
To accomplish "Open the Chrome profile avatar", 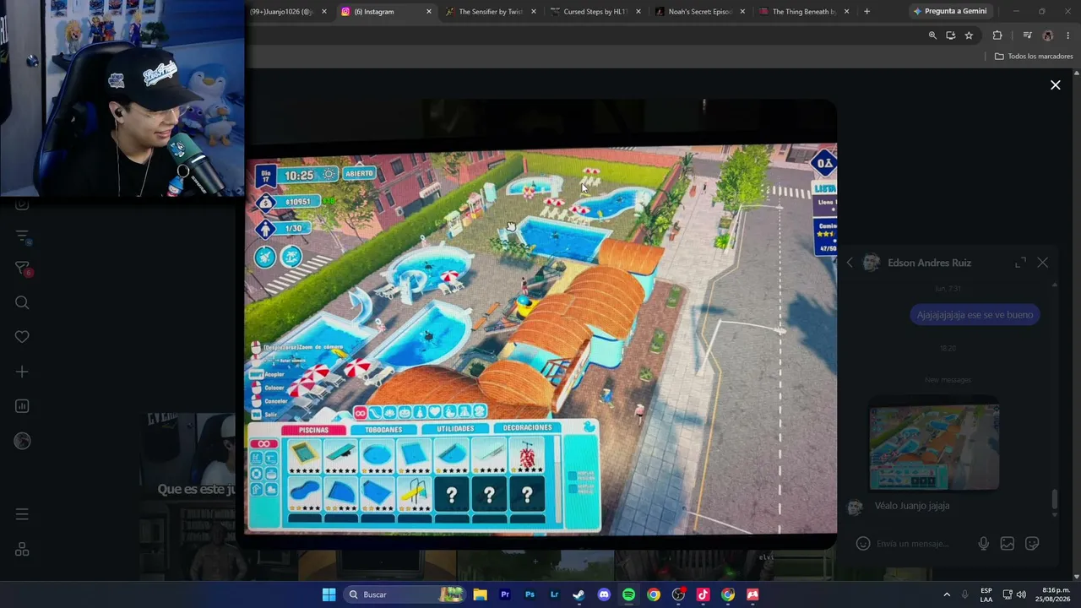I will 1048,35.
